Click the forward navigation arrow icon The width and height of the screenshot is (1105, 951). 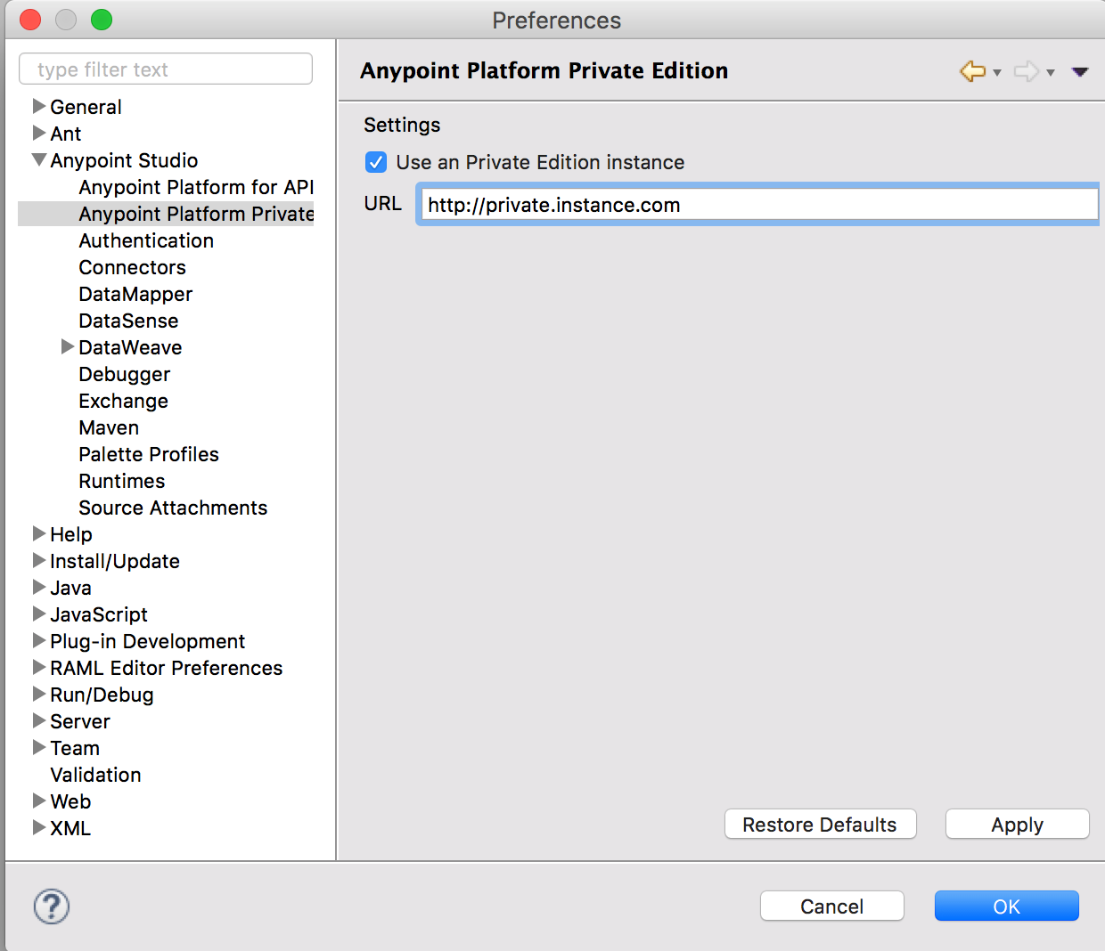(x=1027, y=71)
